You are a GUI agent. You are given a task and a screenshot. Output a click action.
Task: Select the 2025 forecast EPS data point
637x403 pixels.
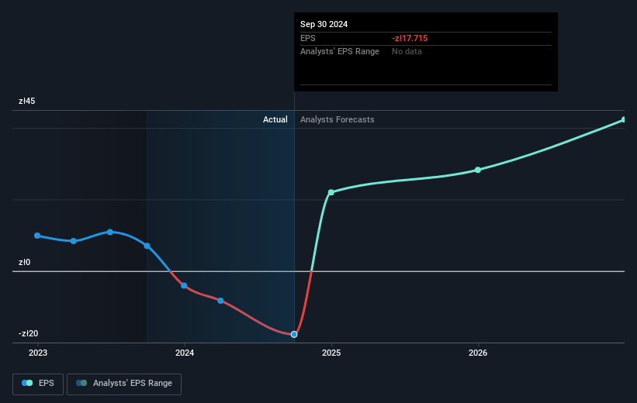coord(331,192)
